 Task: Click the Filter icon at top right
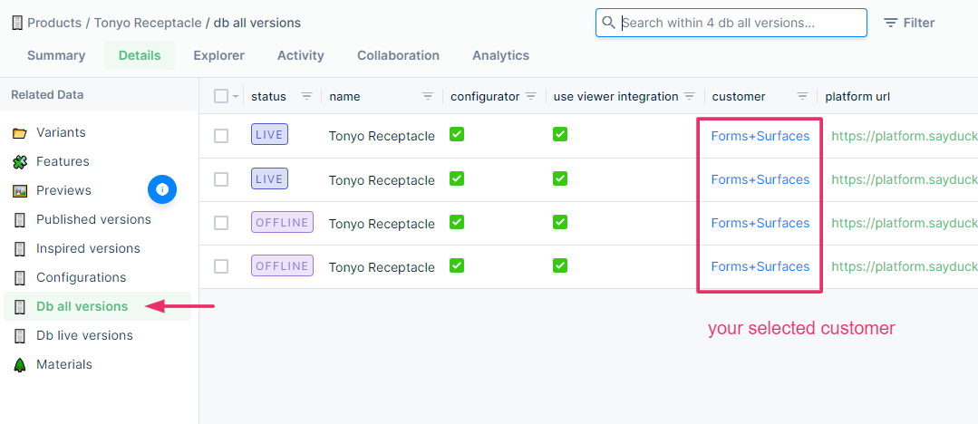click(x=890, y=23)
